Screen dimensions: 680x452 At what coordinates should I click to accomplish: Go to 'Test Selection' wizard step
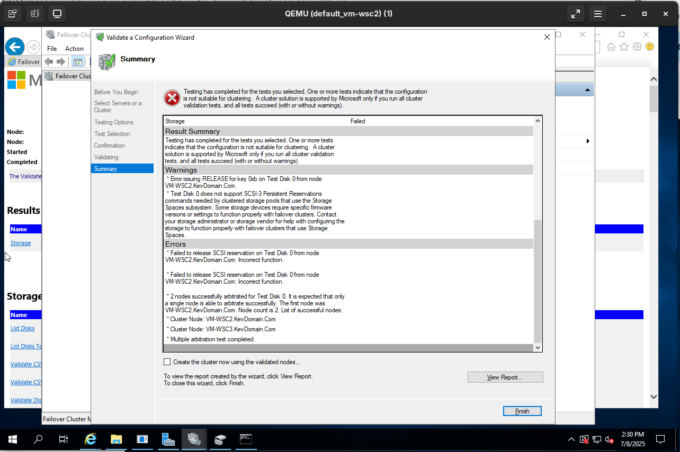point(112,134)
